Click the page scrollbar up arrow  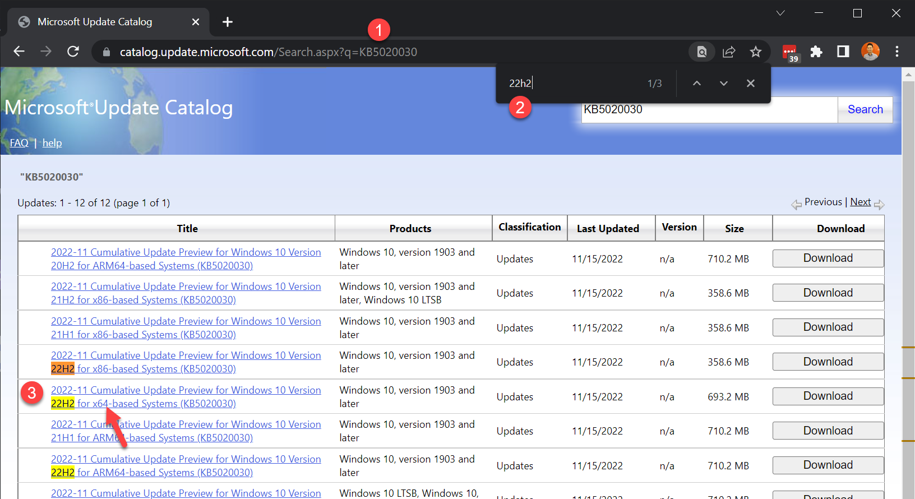click(x=908, y=74)
